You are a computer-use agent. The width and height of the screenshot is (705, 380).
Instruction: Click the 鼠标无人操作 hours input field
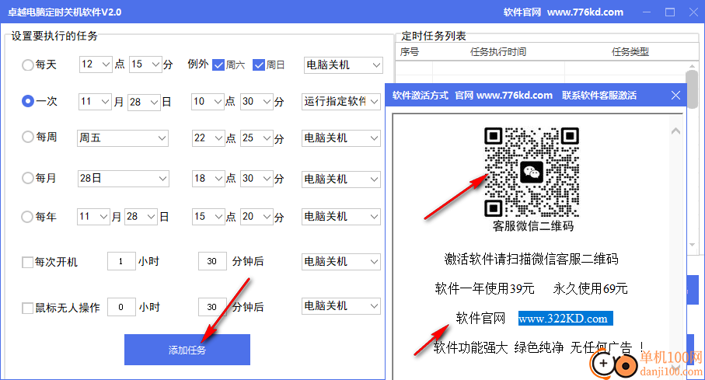pos(121,307)
